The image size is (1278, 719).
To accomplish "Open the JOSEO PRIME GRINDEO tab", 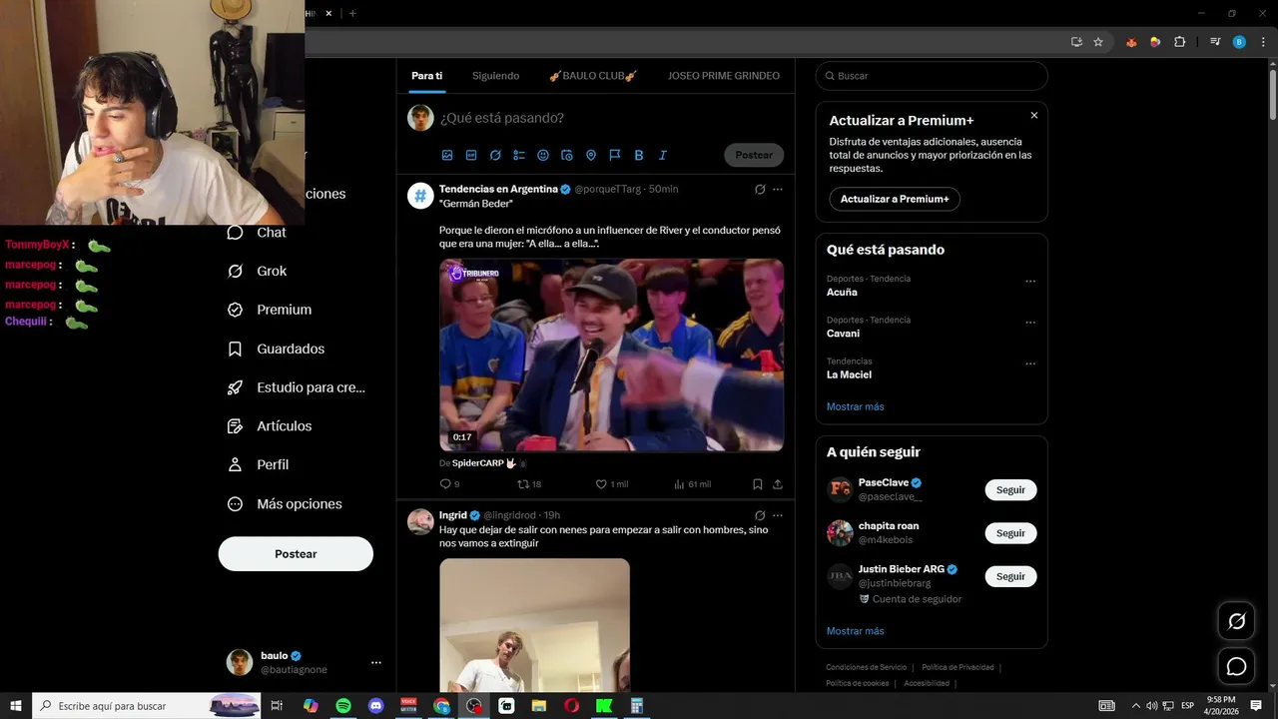I will click(724, 76).
